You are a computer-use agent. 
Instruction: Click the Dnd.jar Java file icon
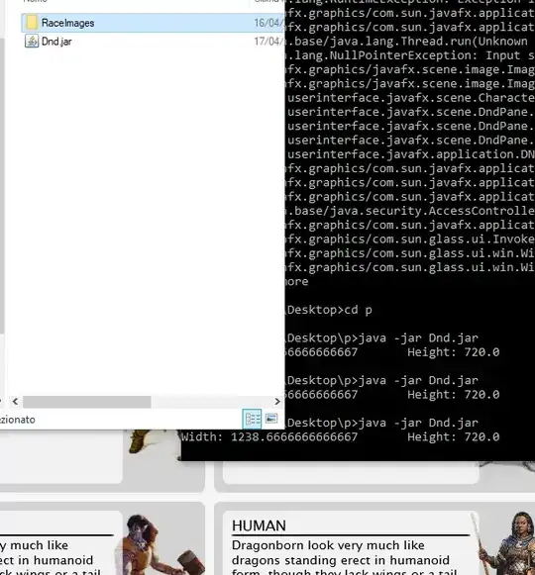click(x=32, y=42)
